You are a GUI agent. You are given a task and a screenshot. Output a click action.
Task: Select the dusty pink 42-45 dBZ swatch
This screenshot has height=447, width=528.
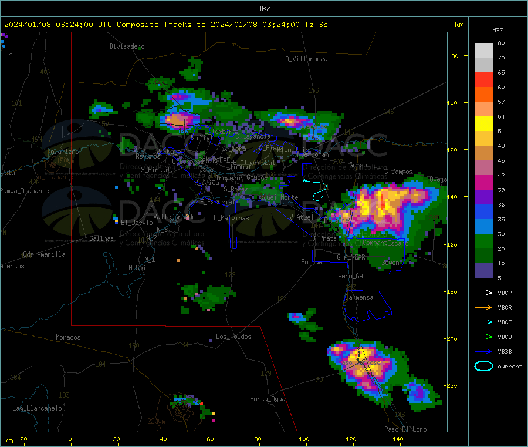coord(483,168)
